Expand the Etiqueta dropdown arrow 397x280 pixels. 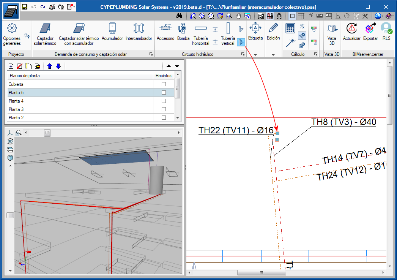255,54
